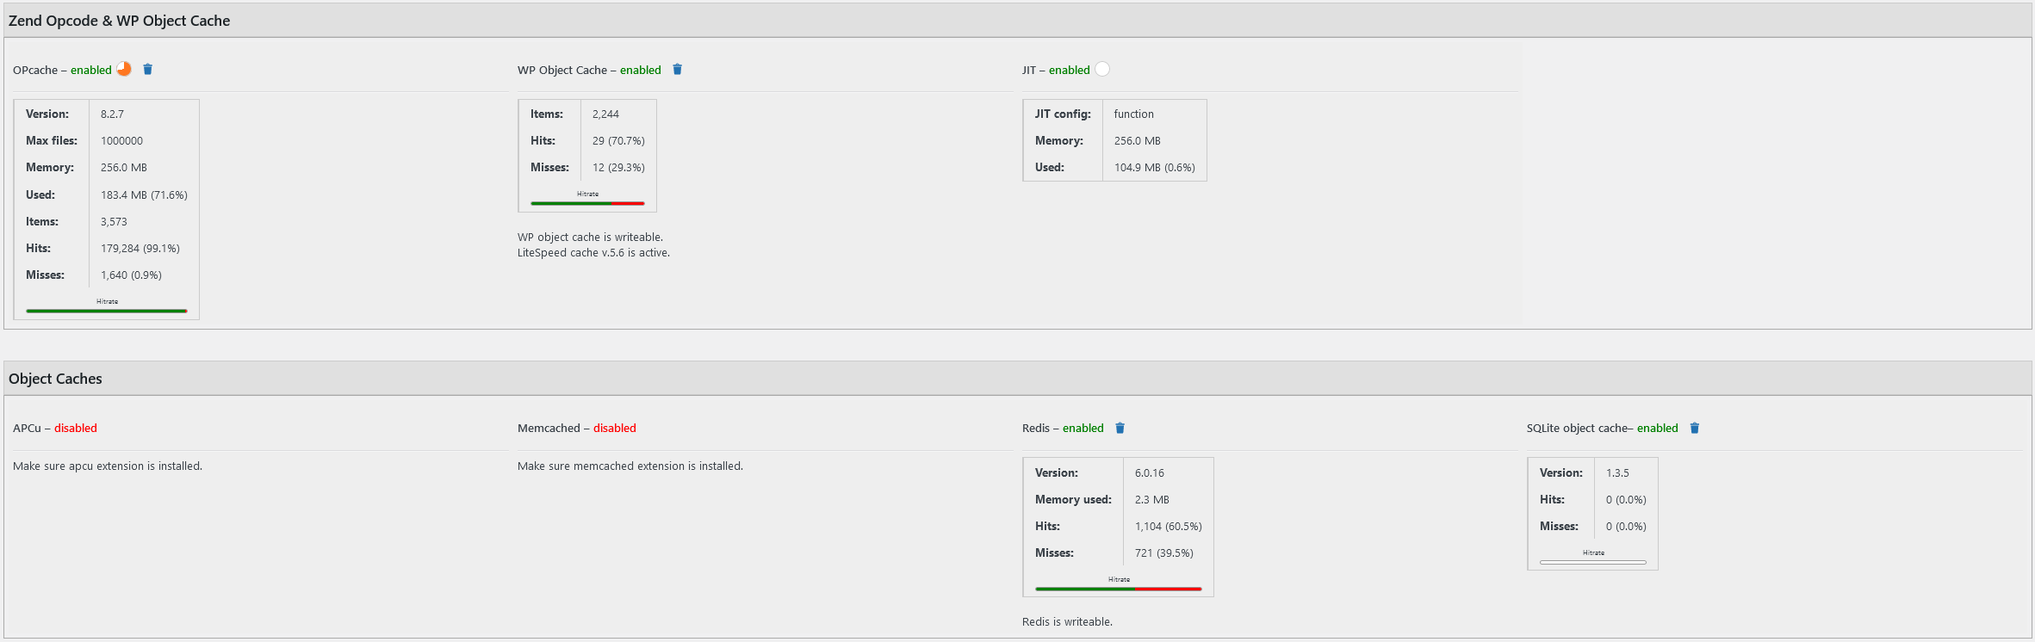2035x642 pixels.
Task: Click the SQLite object cache hitrate bar
Action: (1592, 562)
